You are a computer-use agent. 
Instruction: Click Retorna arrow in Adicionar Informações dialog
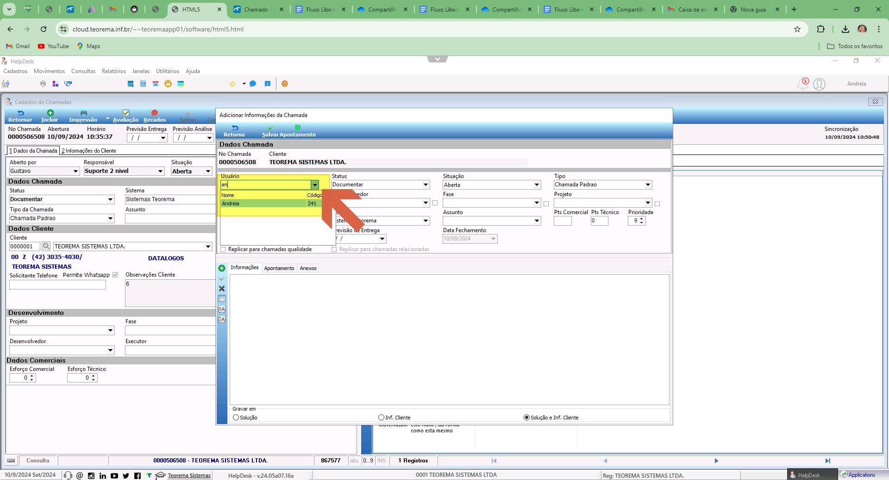point(235,128)
